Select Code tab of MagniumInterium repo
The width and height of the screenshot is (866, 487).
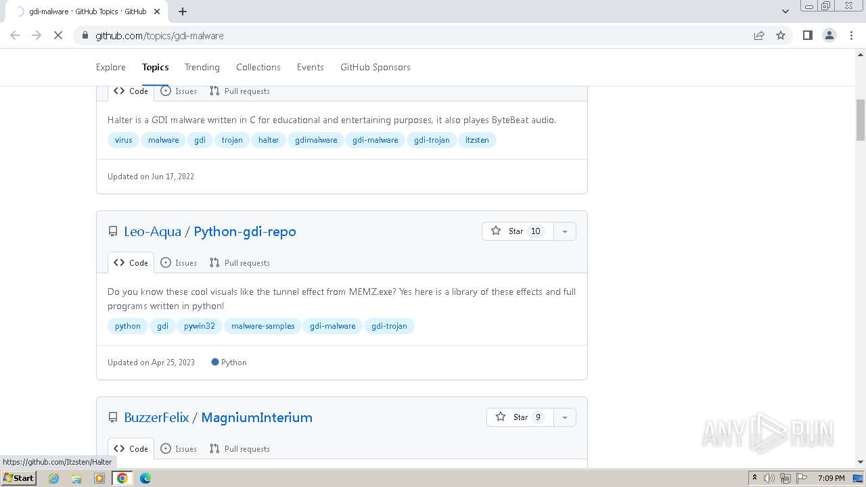[x=131, y=449]
